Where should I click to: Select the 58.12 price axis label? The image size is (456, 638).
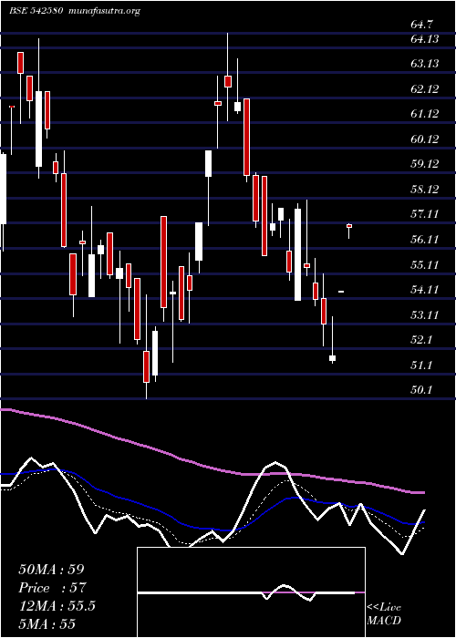pyautogui.click(x=425, y=190)
